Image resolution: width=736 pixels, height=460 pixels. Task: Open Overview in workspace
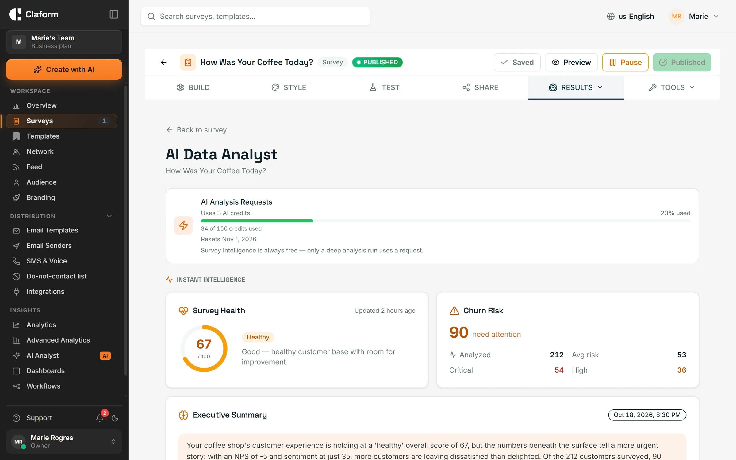click(61, 105)
